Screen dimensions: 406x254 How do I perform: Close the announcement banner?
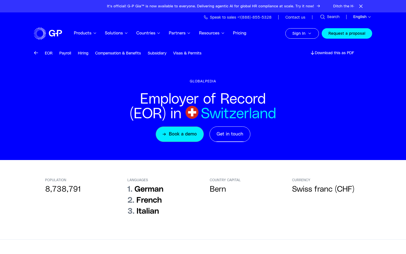coord(361,6)
